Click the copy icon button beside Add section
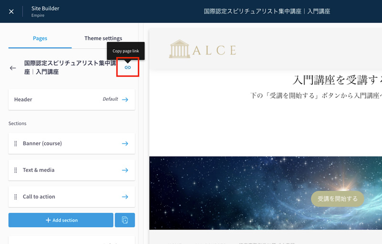Viewport: 382px width, 244px height. [x=125, y=220]
